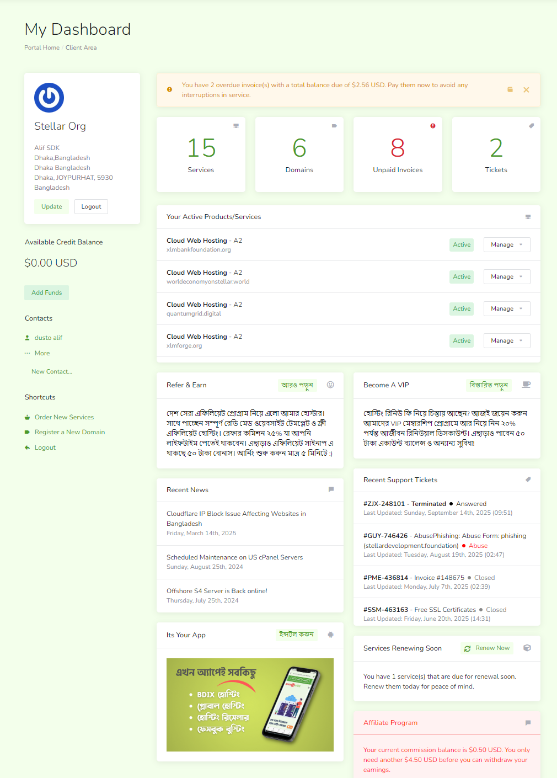Screen dimensions: 557x778
Task: Dismiss the overdue invoice alert
Action: (526, 90)
